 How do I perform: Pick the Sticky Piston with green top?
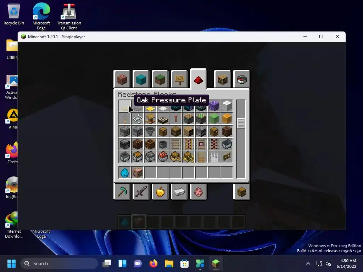point(201,119)
